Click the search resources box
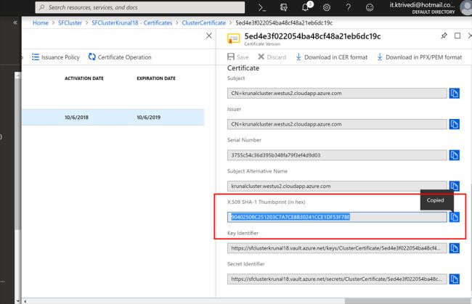Image resolution: width=472 pixels, height=304 pixels. (140, 7)
